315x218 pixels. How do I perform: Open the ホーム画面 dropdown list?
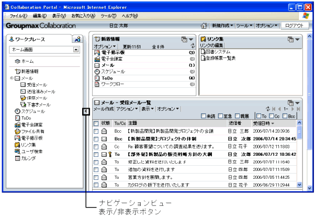(76, 50)
